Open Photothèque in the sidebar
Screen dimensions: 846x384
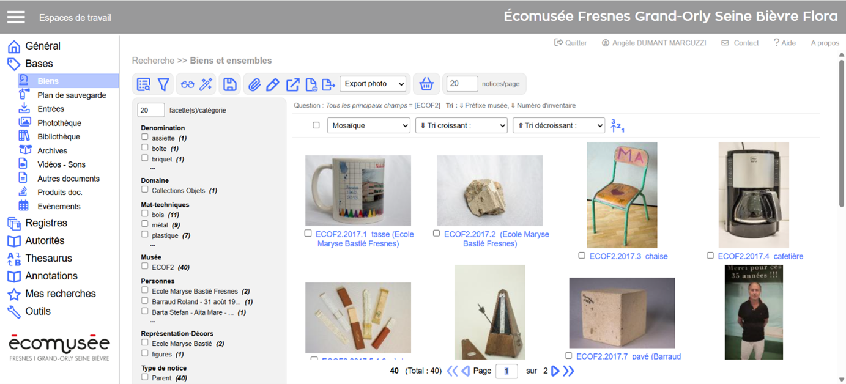pyautogui.click(x=59, y=123)
